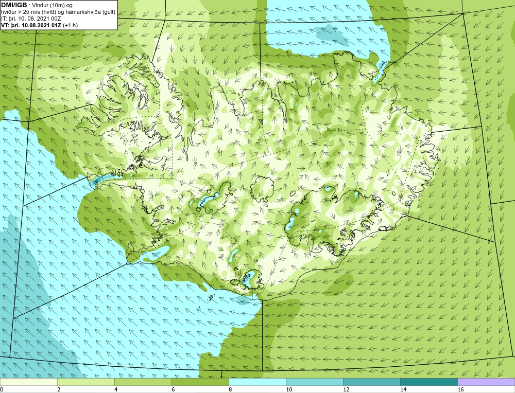Image resolution: width=515 pixels, height=393 pixels.
Task: Click the legend scale label '14'
Action: pyautogui.click(x=403, y=389)
